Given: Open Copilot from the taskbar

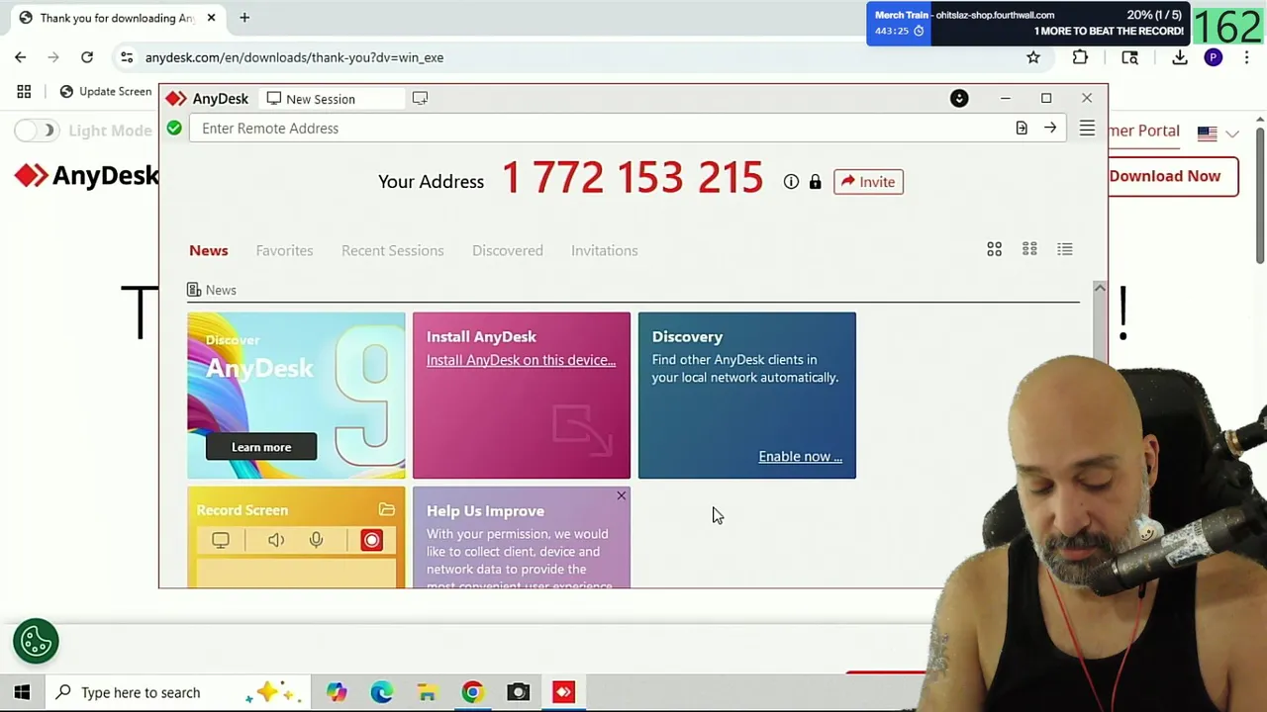Looking at the screenshot, I should coord(337,692).
